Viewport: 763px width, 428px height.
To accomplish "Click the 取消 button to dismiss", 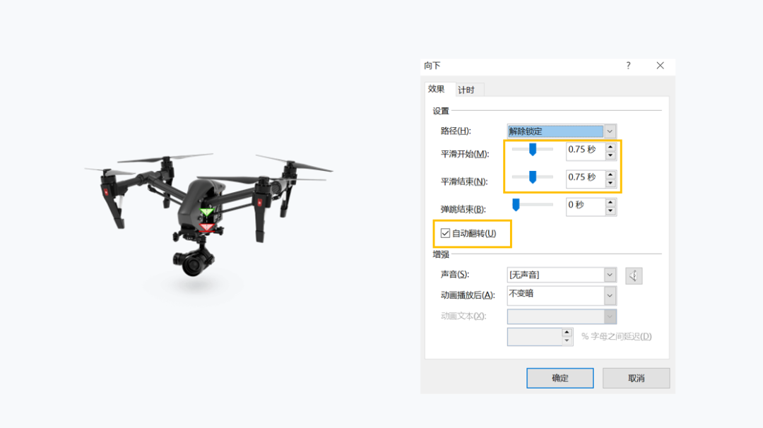I will tap(635, 378).
